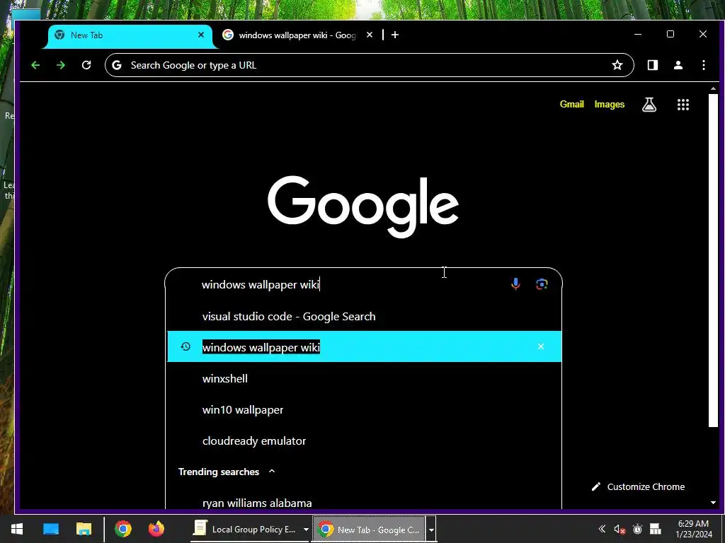725x543 pixels.
Task: Open a new browser tab
Action: point(395,35)
